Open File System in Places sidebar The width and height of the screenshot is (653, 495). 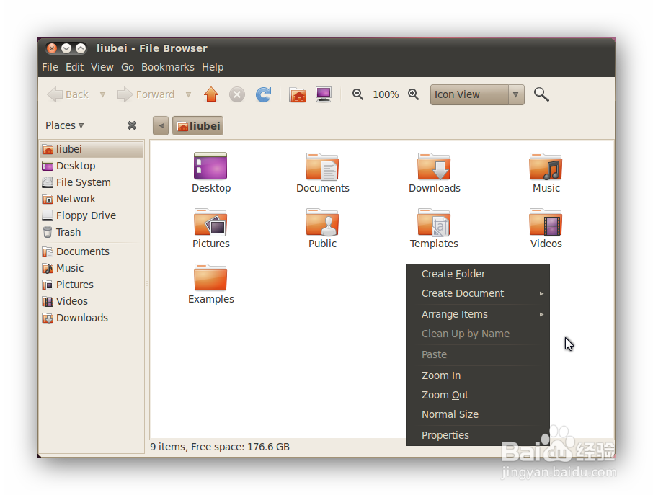[x=92, y=182]
